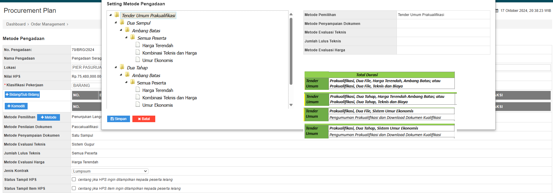Click the 70/BRG/2024 procurement number
The width and height of the screenshot is (553, 193).
click(83, 50)
